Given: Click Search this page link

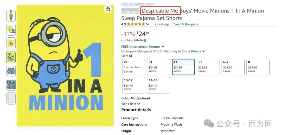Looking at the screenshot, I should pos(186,24).
